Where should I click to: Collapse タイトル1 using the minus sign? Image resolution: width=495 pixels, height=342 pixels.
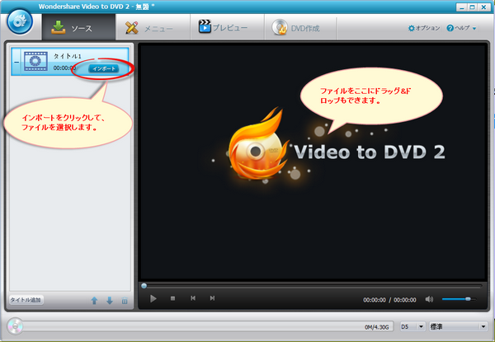pyautogui.click(x=16, y=62)
